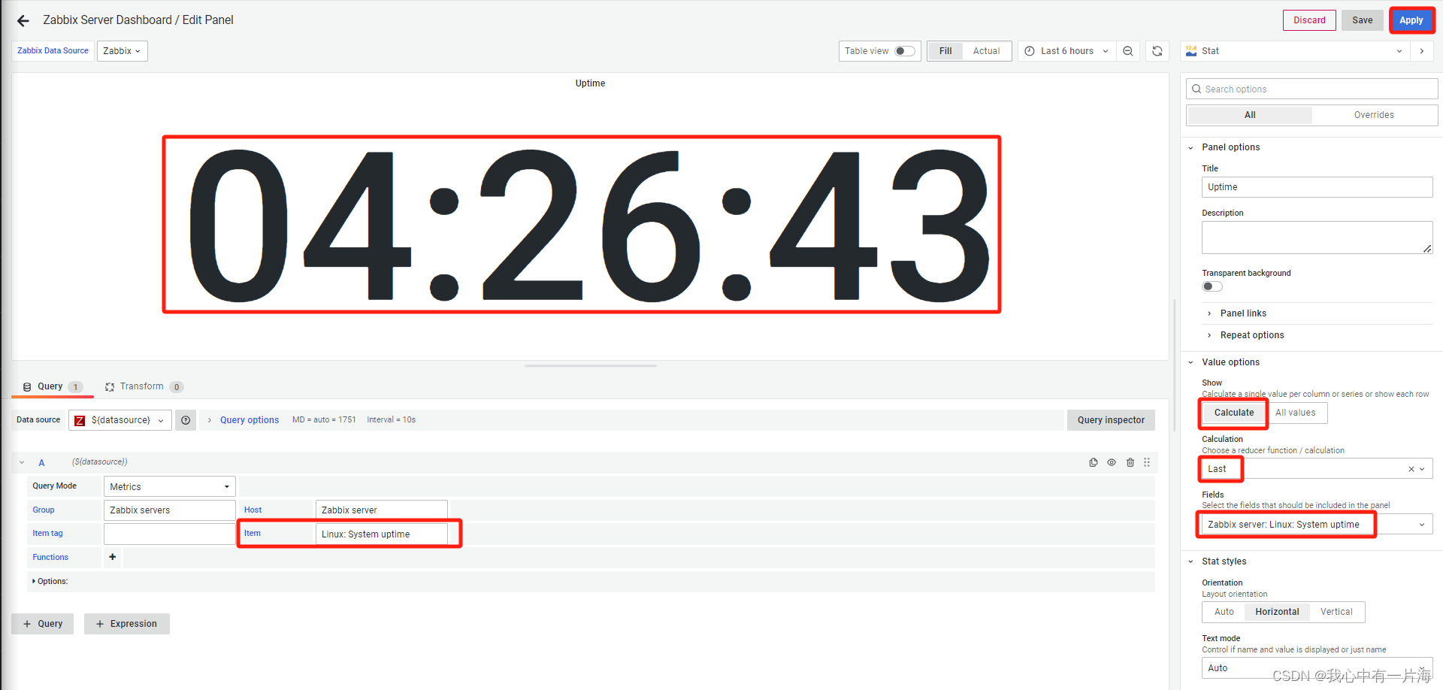Select Calculate show option
The width and height of the screenshot is (1443, 690).
[x=1234, y=413]
